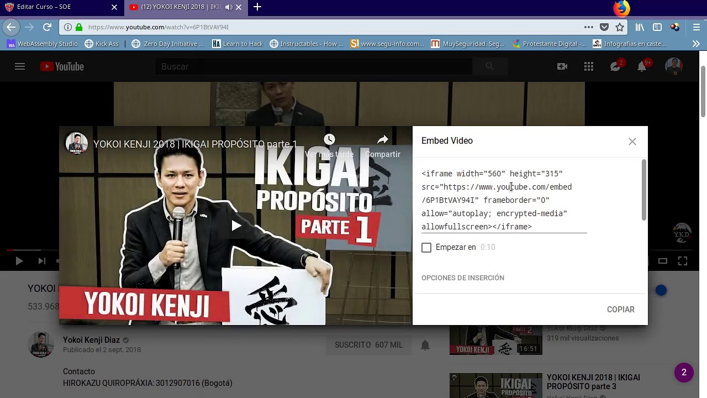The width and height of the screenshot is (707, 398).
Task: Open YouTube apps grid icon
Action: pyautogui.click(x=589, y=66)
